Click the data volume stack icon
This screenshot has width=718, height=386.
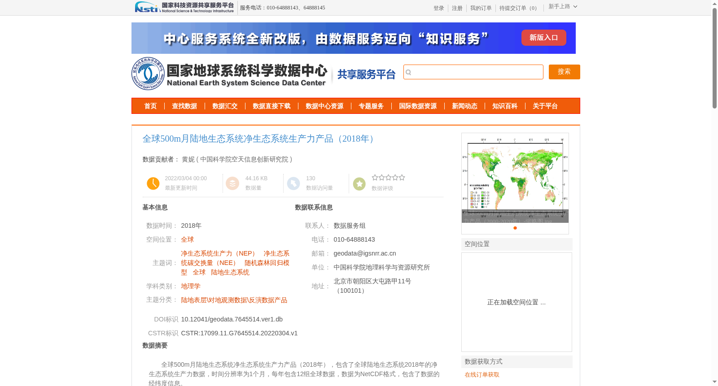232,183
